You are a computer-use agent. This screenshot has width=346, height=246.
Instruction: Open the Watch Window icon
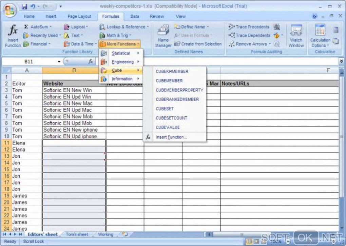pyautogui.click(x=296, y=30)
